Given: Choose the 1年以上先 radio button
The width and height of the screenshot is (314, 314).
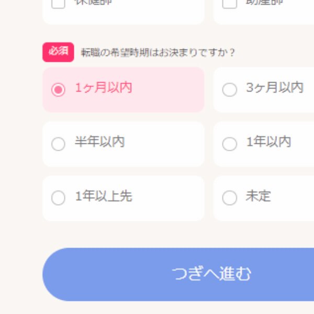Looking at the screenshot, I should [58, 198].
